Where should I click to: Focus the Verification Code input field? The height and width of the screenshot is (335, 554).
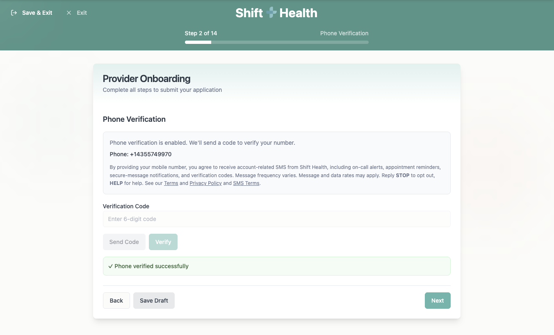(x=277, y=219)
